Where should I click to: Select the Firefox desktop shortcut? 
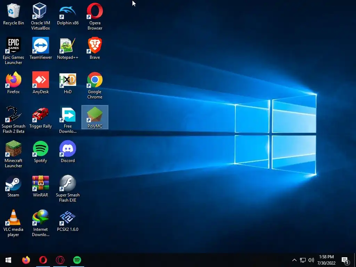click(14, 83)
